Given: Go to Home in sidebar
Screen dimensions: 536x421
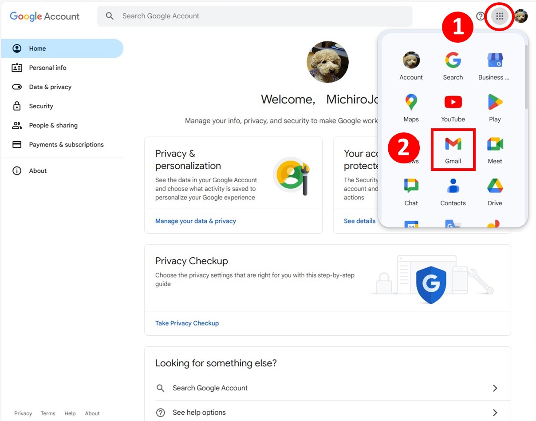Looking at the screenshot, I should tap(62, 48).
